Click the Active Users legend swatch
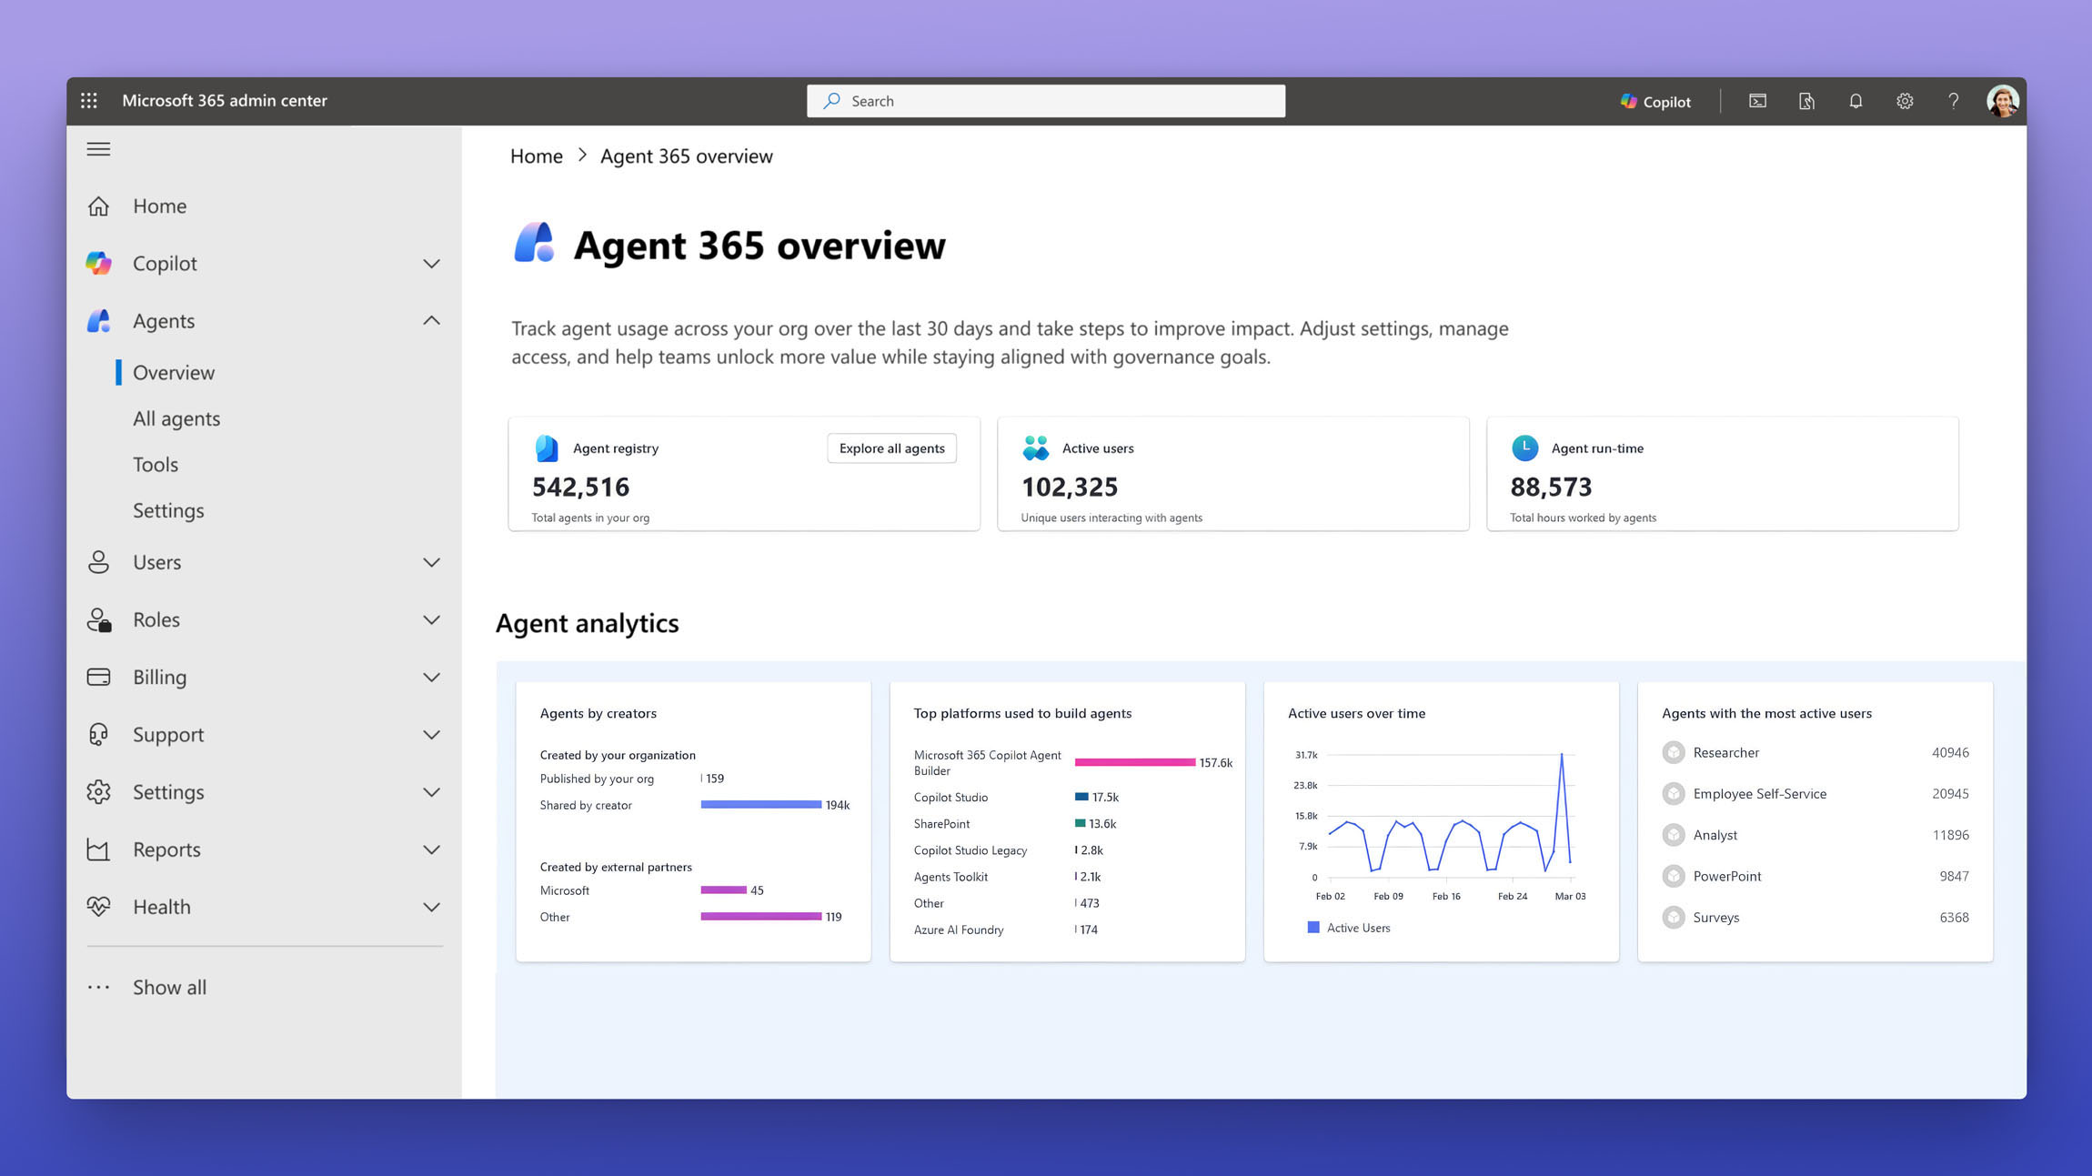2092x1176 pixels. [x=1313, y=927]
